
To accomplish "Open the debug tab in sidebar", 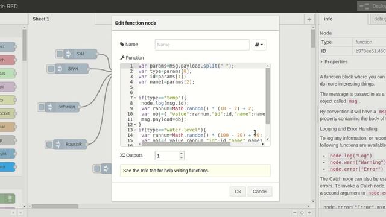I will pos(379,19).
